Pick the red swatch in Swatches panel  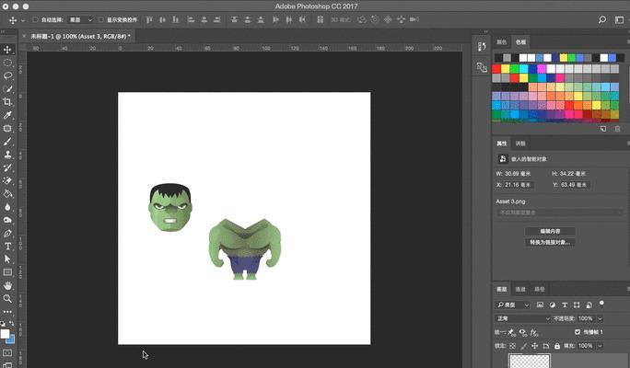click(496, 69)
